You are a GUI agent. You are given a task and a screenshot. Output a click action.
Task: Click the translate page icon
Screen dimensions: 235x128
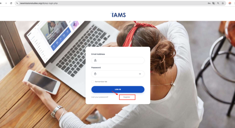(214, 3)
